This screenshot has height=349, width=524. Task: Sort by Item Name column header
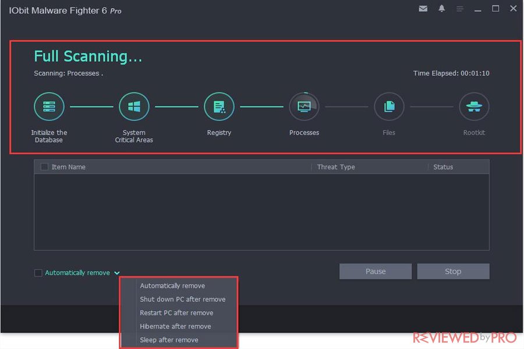[x=68, y=167]
